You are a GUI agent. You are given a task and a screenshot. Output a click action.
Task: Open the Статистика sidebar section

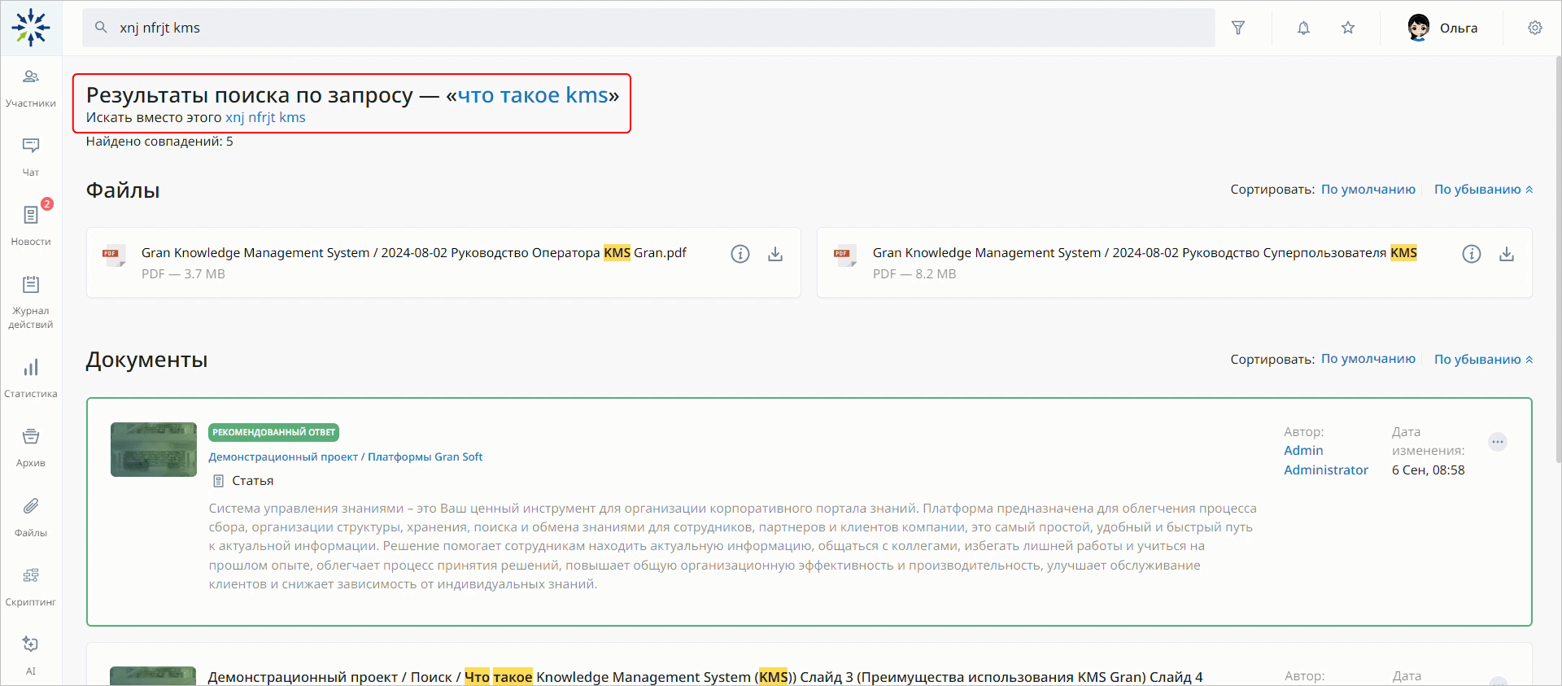point(31,379)
